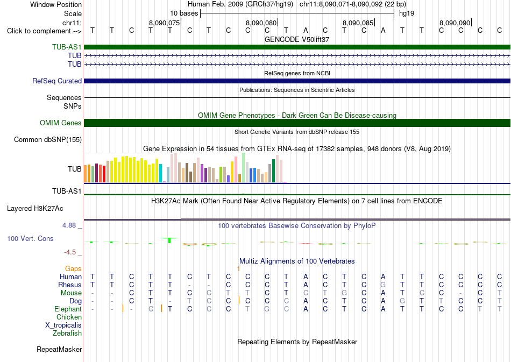The image size is (511, 362).
Task: Click the tallest light green GTEx expression bar
Action: [244, 168]
